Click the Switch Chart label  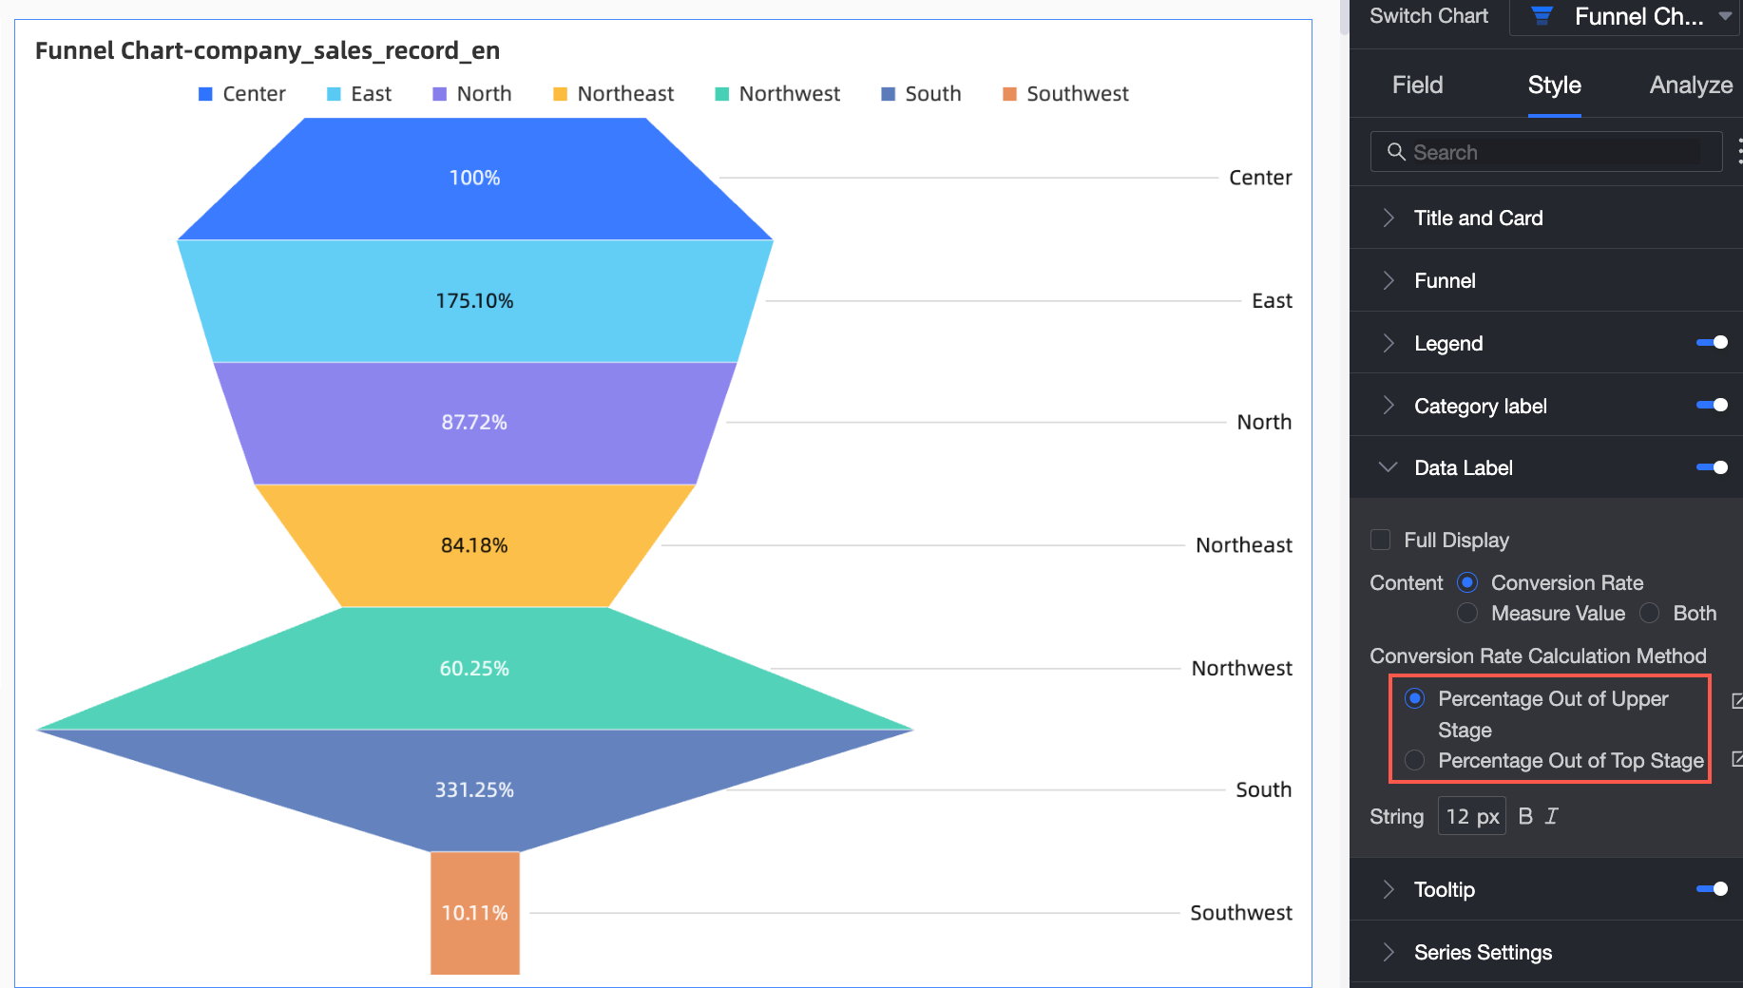1428,16
